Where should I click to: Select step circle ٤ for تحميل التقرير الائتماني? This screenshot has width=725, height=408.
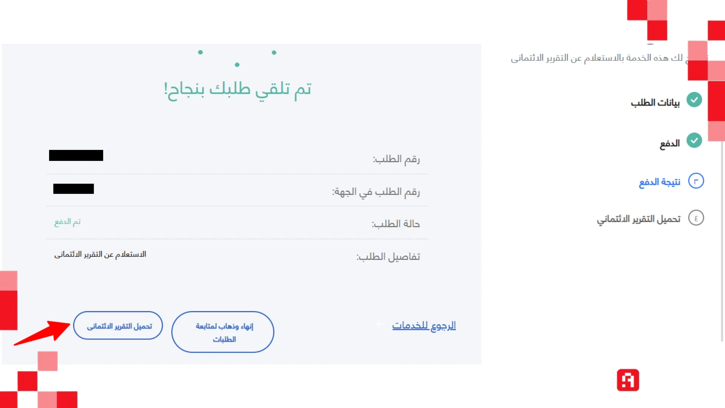click(696, 218)
